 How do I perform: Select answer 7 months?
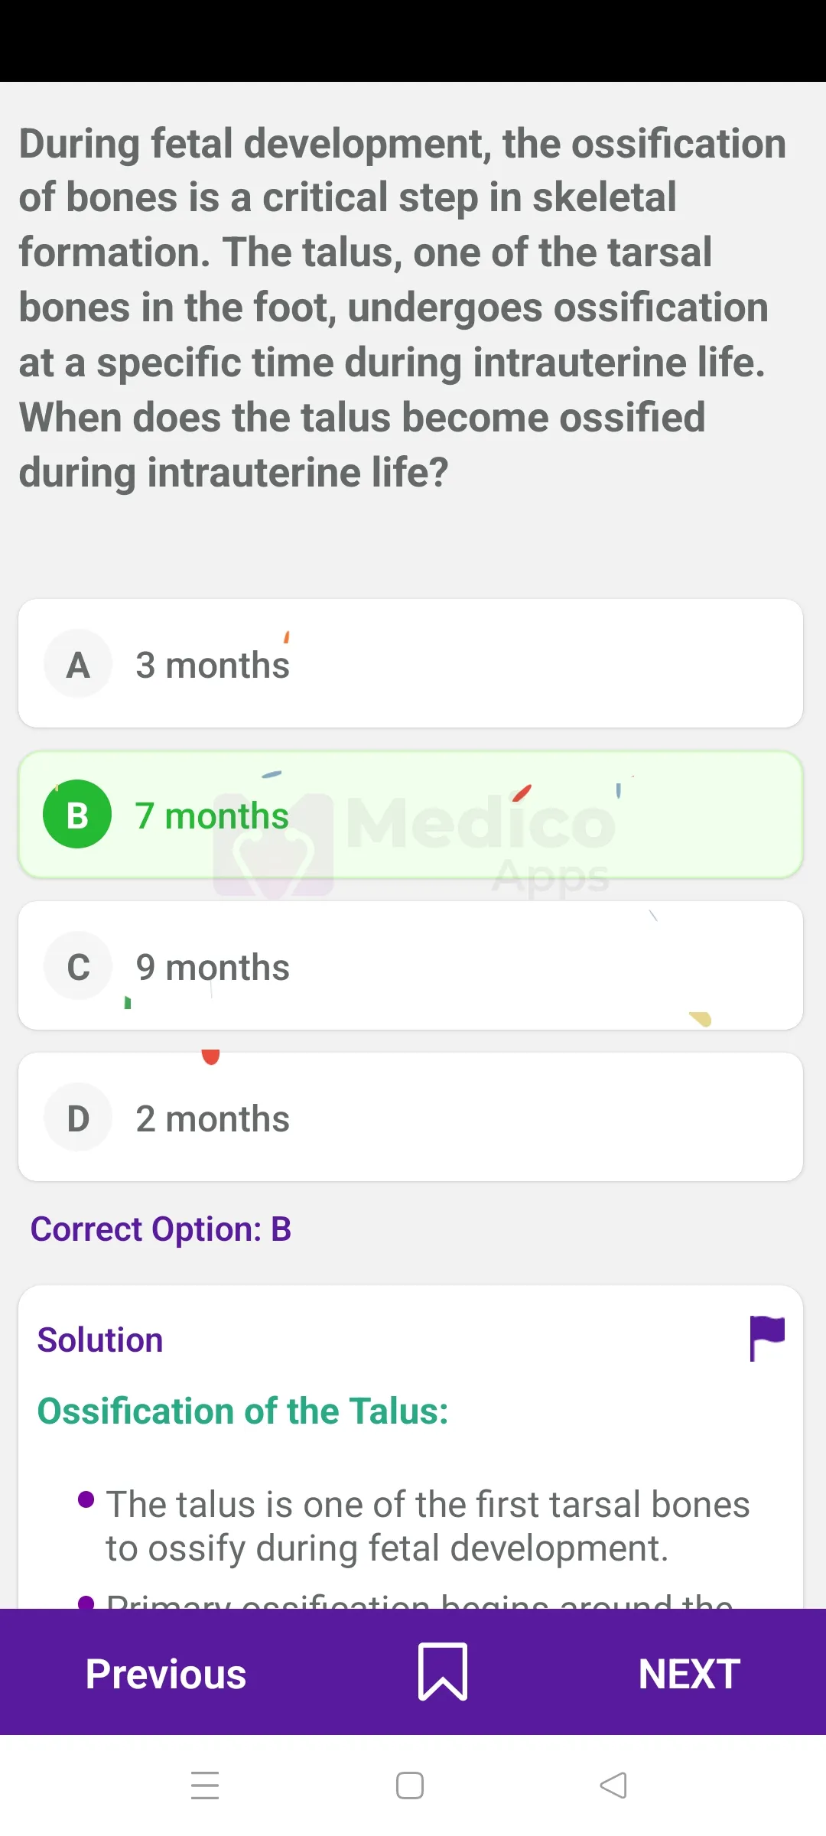[212, 815]
